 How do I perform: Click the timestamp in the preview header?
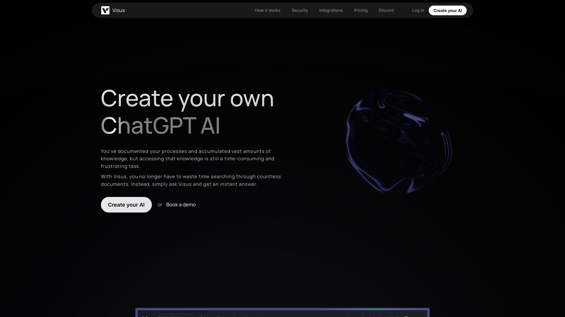click(394, 317)
